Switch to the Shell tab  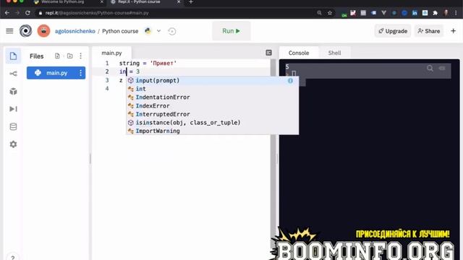pos(334,53)
